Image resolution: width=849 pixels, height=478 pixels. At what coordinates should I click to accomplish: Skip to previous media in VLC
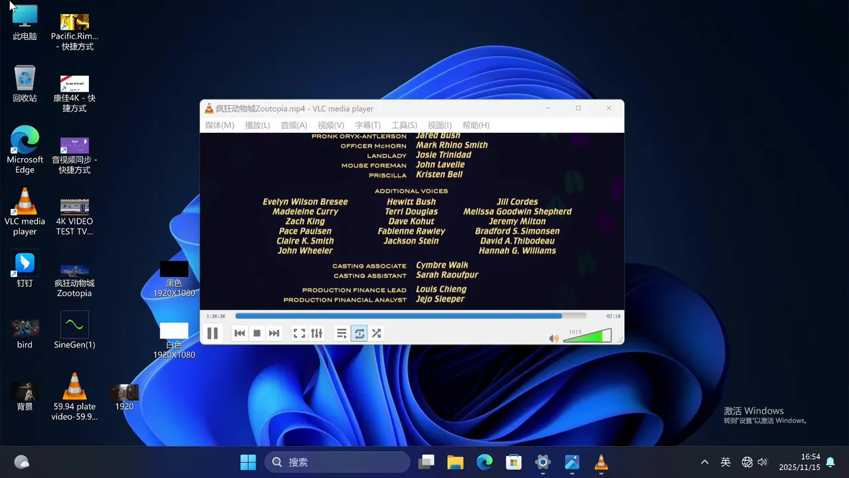[240, 333]
